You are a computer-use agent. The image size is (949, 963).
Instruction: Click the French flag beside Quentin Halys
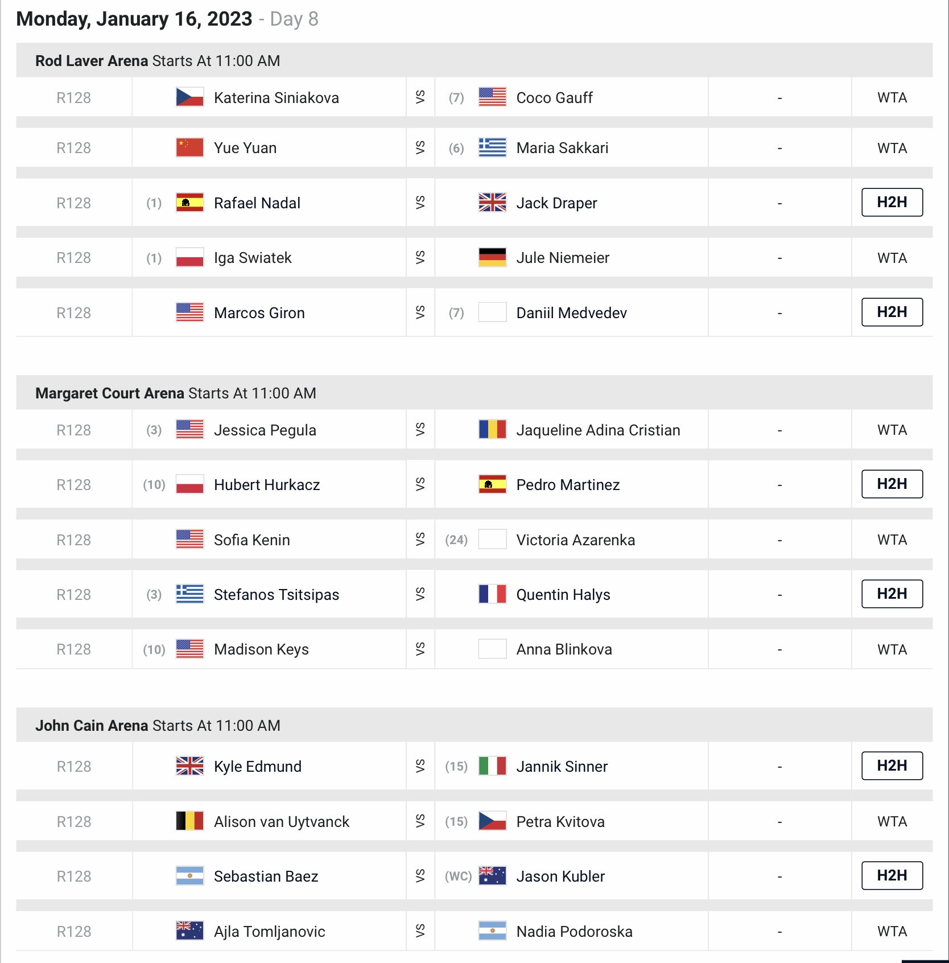[x=492, y=594]
